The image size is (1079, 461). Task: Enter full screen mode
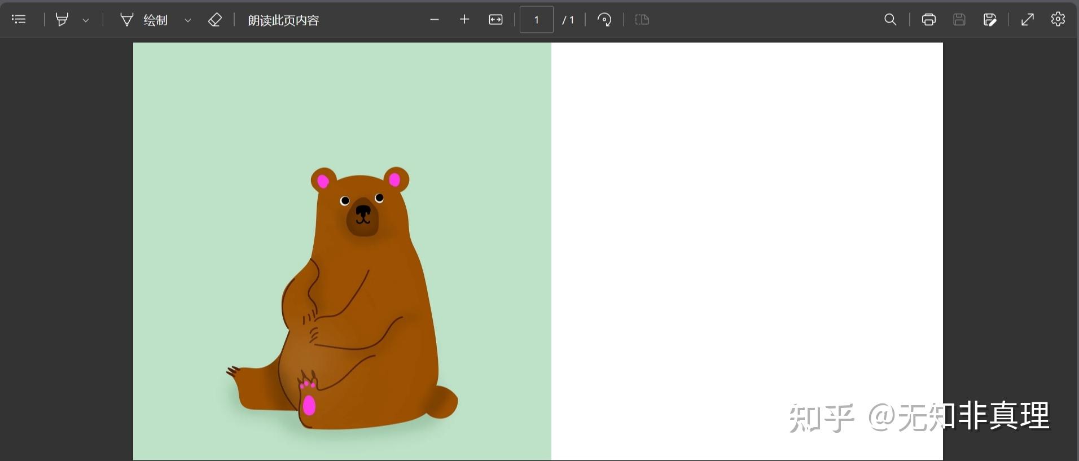click(1028, 20)
